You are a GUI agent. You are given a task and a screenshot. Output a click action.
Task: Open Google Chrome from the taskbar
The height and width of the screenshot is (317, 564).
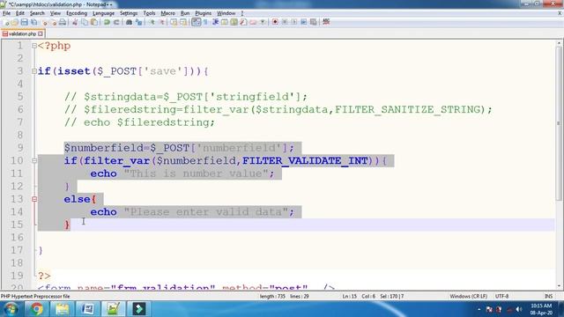click(36, 309)
